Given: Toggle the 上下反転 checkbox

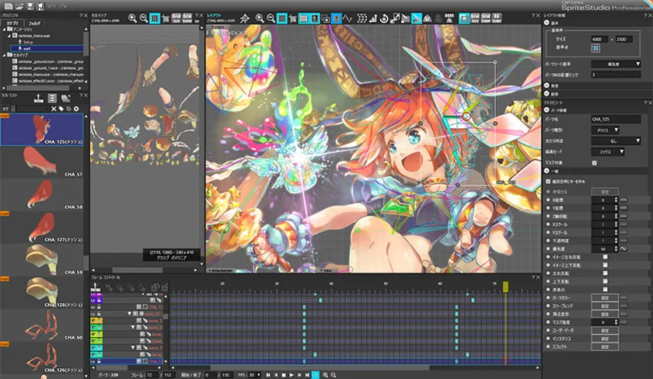Looking at the screenshot, I should [604, 280].
